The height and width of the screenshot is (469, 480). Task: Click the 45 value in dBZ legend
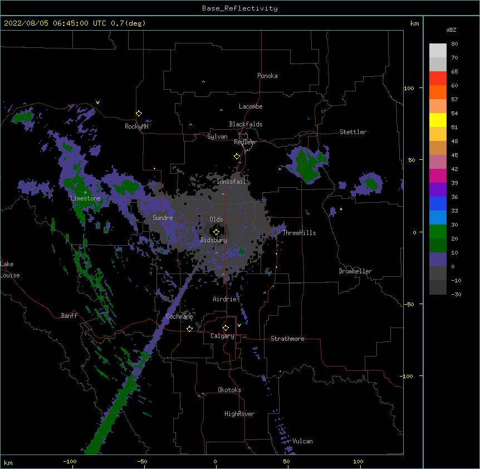click(x=454, y=155)
